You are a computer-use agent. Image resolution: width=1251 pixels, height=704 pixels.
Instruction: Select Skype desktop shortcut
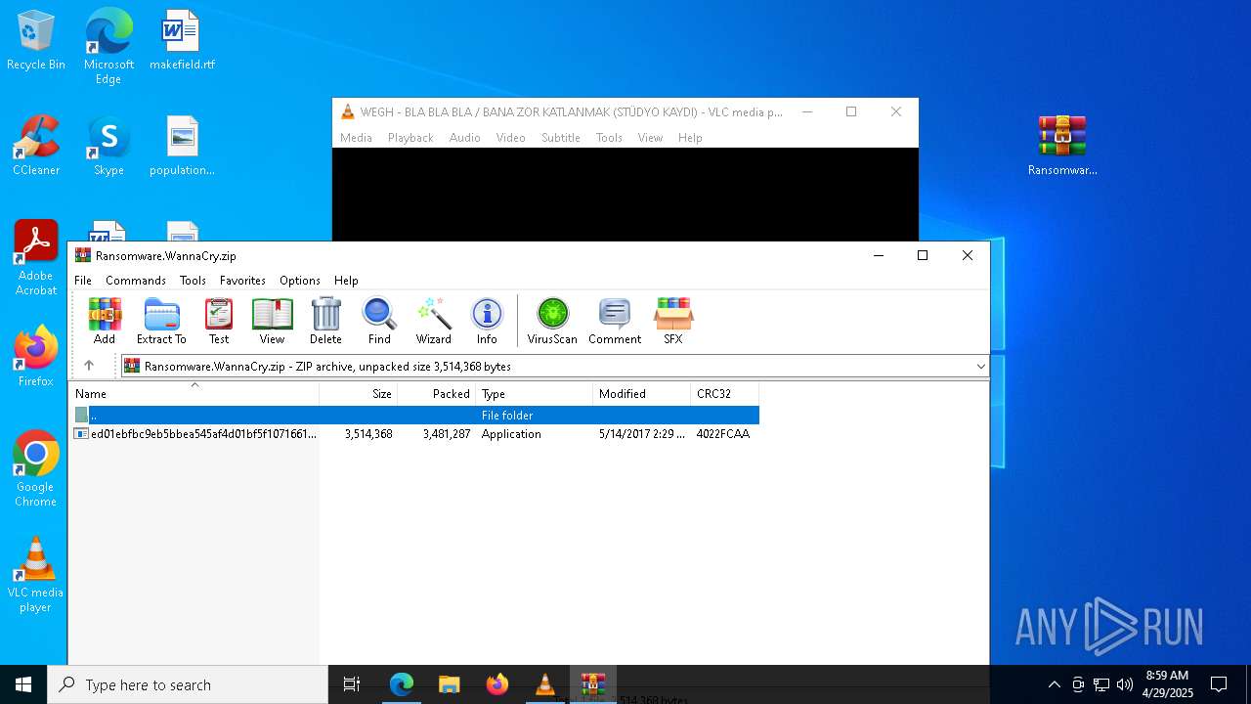[x=108, y=146]
